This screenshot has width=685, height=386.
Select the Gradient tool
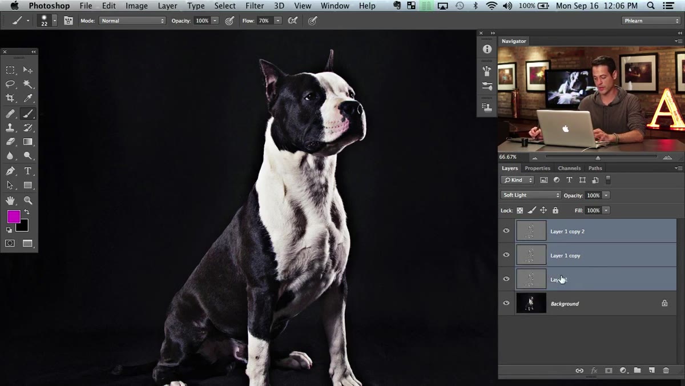coord(27,142)
